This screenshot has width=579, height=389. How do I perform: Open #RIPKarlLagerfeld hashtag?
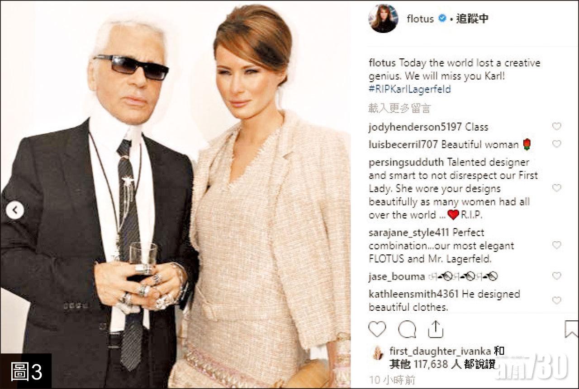409,89
